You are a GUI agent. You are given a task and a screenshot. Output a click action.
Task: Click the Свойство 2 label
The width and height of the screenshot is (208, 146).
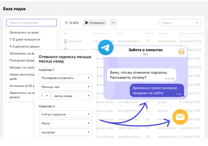(x=47, y=106)
